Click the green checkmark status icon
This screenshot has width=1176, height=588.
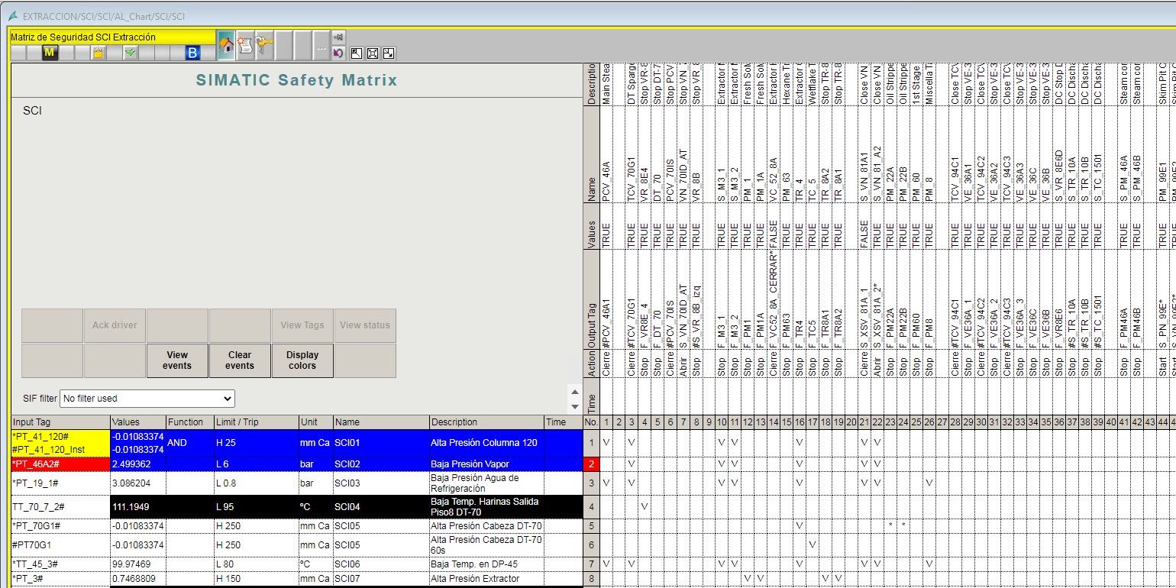131,53
